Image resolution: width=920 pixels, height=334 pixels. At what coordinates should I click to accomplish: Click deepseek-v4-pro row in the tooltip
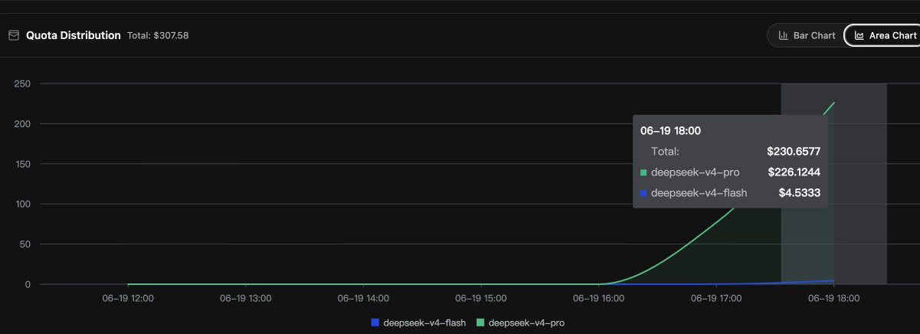coord(730,172)
